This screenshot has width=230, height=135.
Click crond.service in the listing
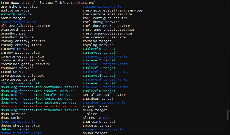click(14, 72)
